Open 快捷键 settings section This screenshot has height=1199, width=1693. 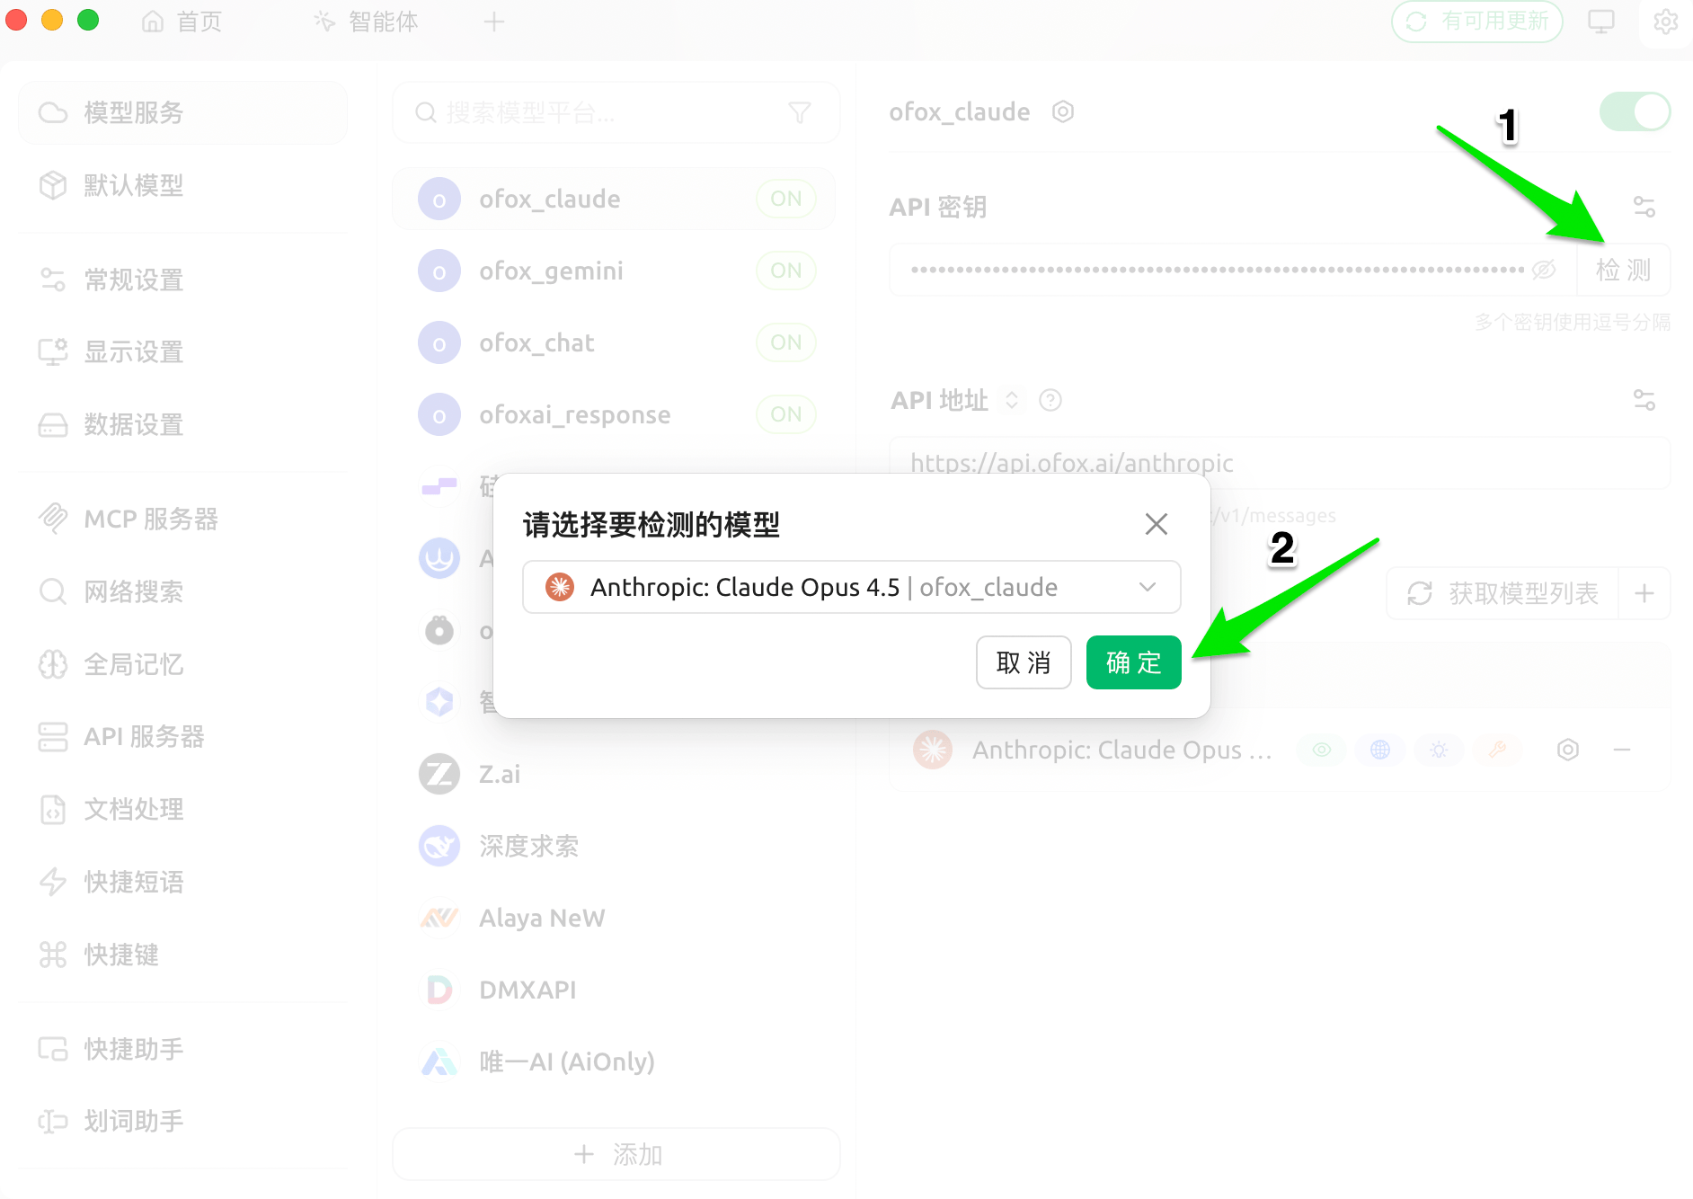[x=182, y=954]
